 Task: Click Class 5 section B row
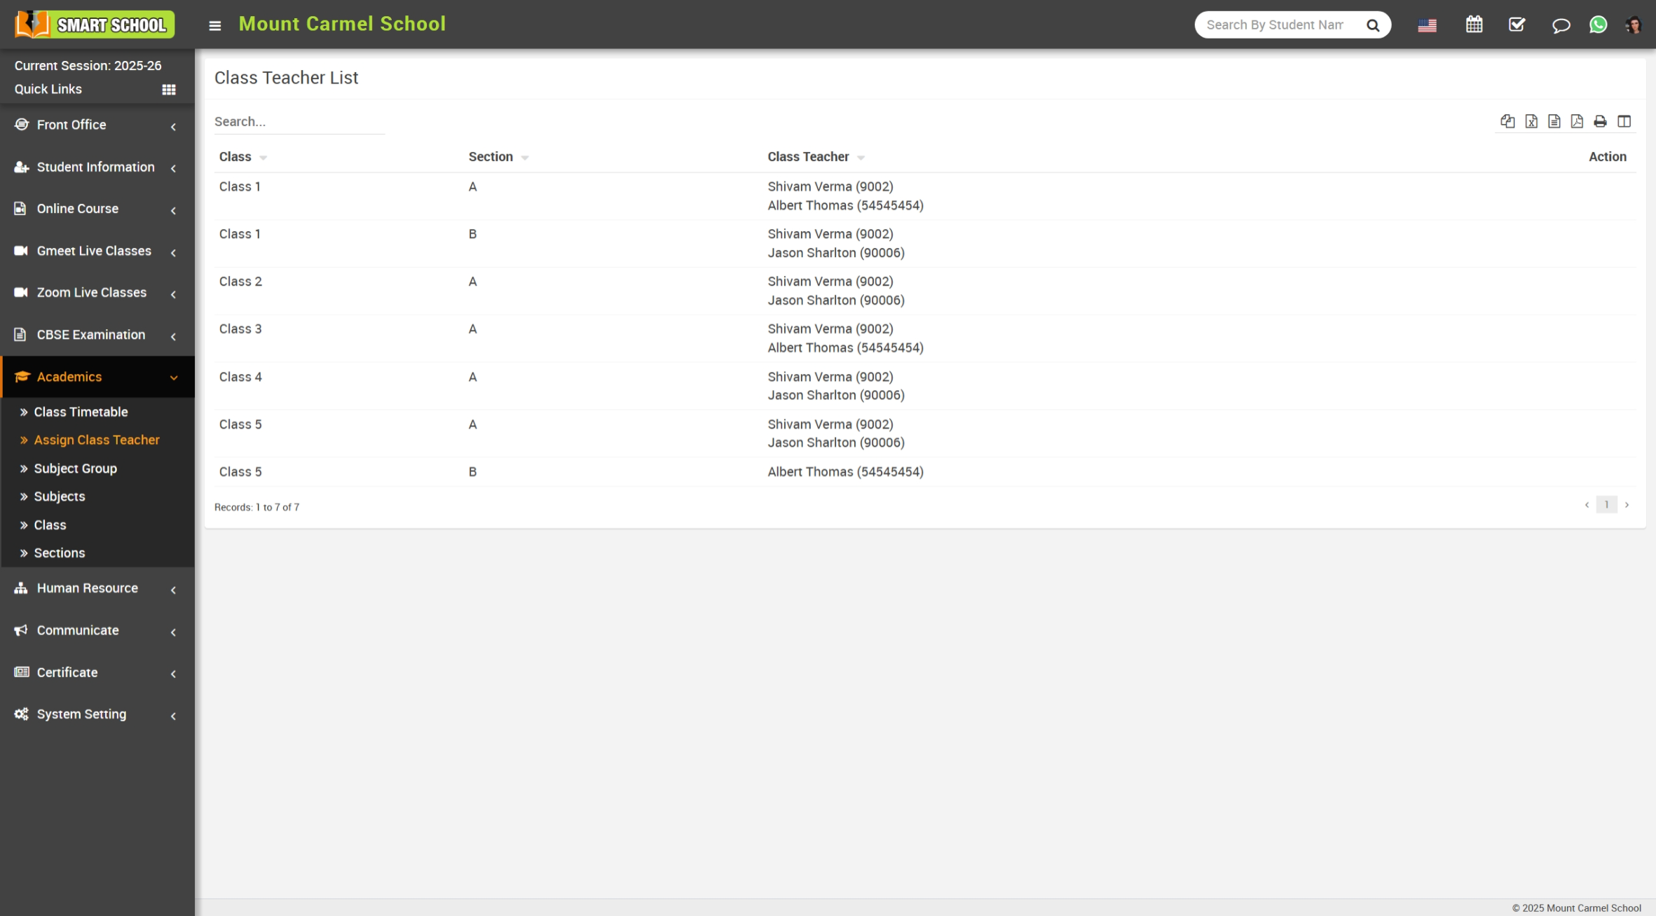pos(924,471)
